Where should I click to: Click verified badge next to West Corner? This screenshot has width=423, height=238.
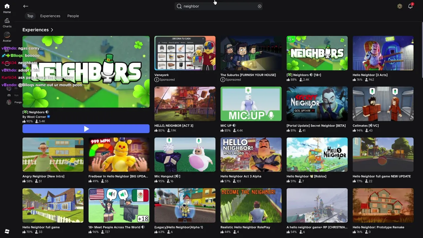point(49,117)
